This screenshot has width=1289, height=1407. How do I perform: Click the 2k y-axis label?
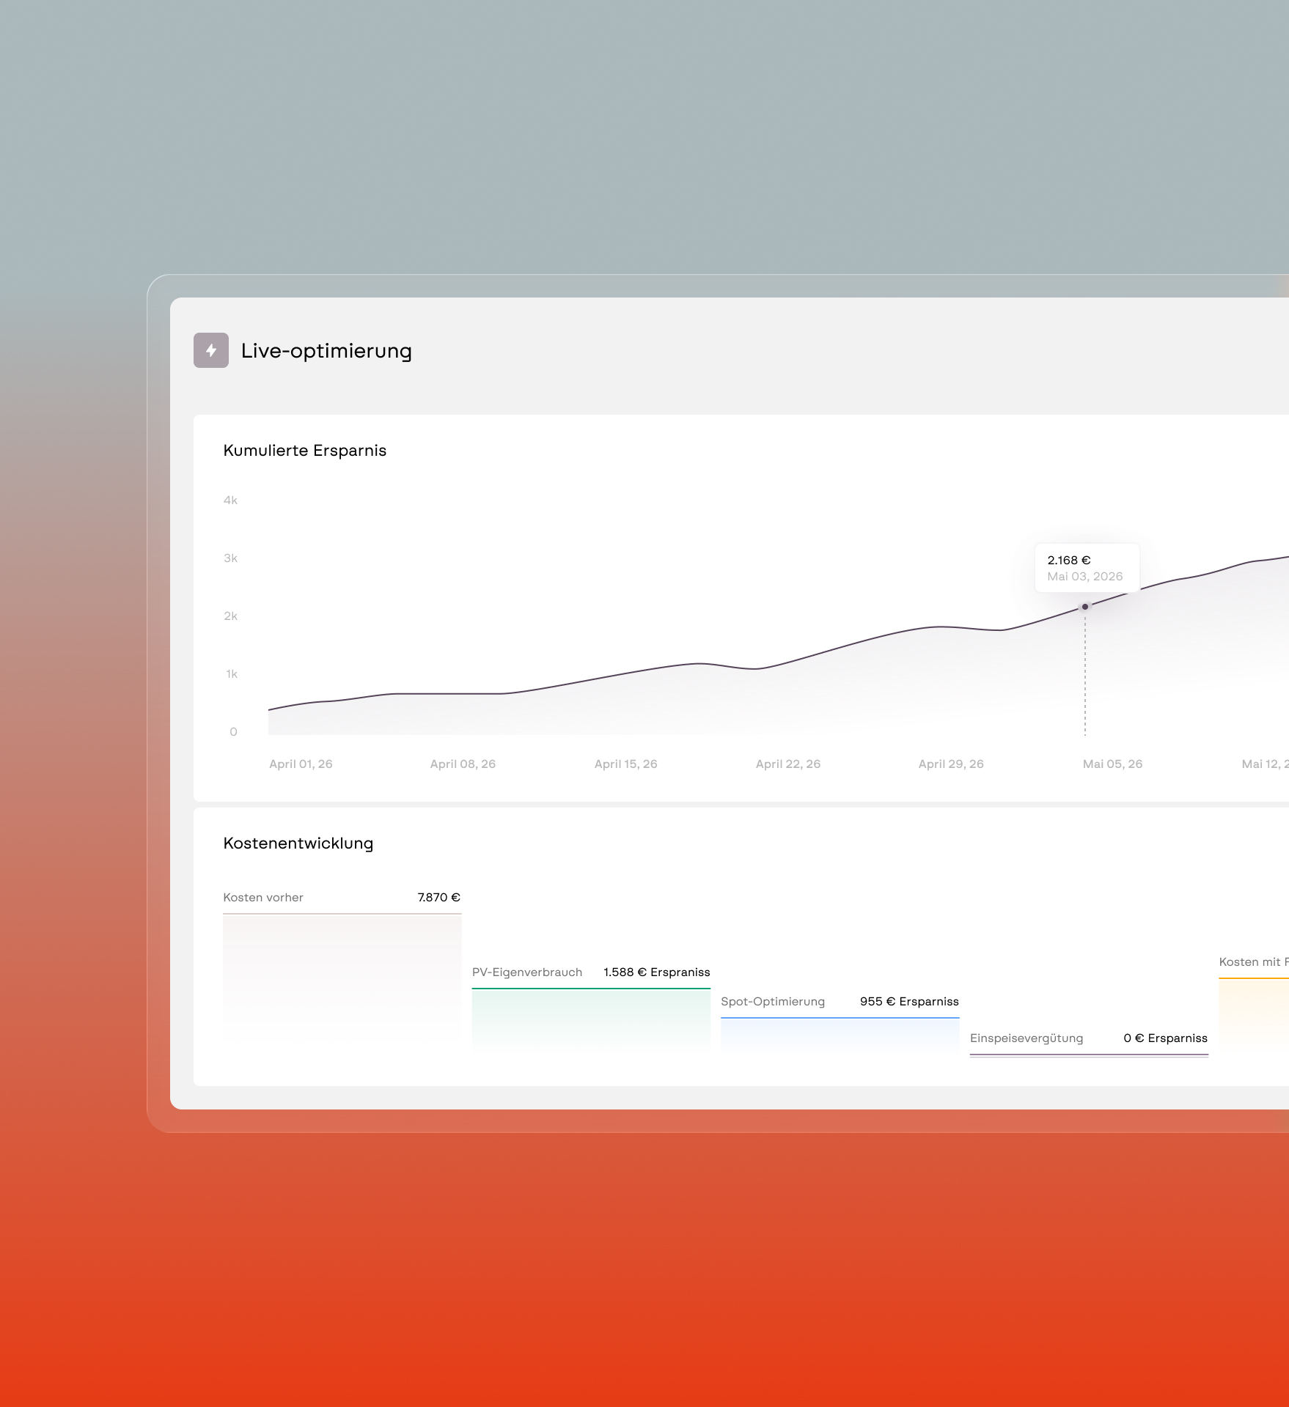pos(231,616)
